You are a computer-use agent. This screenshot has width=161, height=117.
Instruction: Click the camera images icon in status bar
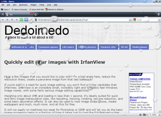click(x=144, y=115)
